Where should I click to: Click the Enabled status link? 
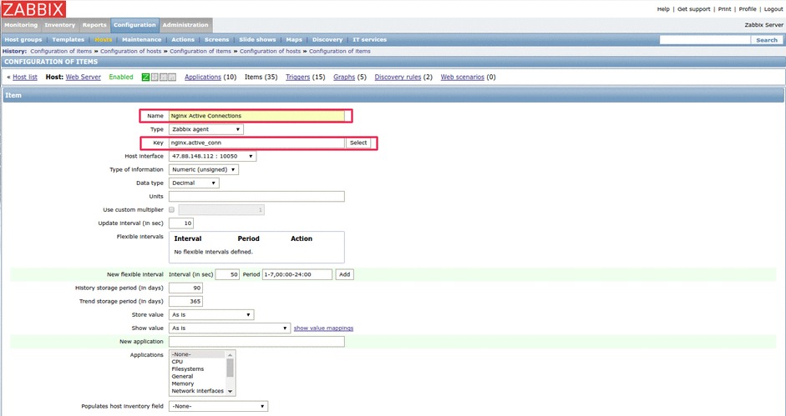[x=121, y=77]
